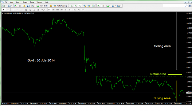This screenshot has width=192, height=111.
Task: Open the Help menu
Action: click(47, 2)
